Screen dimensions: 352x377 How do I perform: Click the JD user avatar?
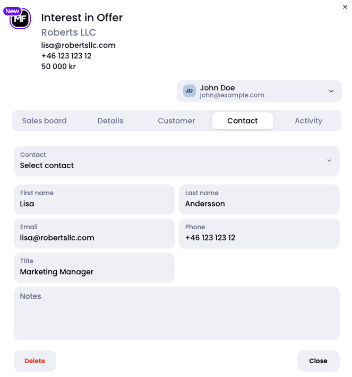click(x=190, y=91)
